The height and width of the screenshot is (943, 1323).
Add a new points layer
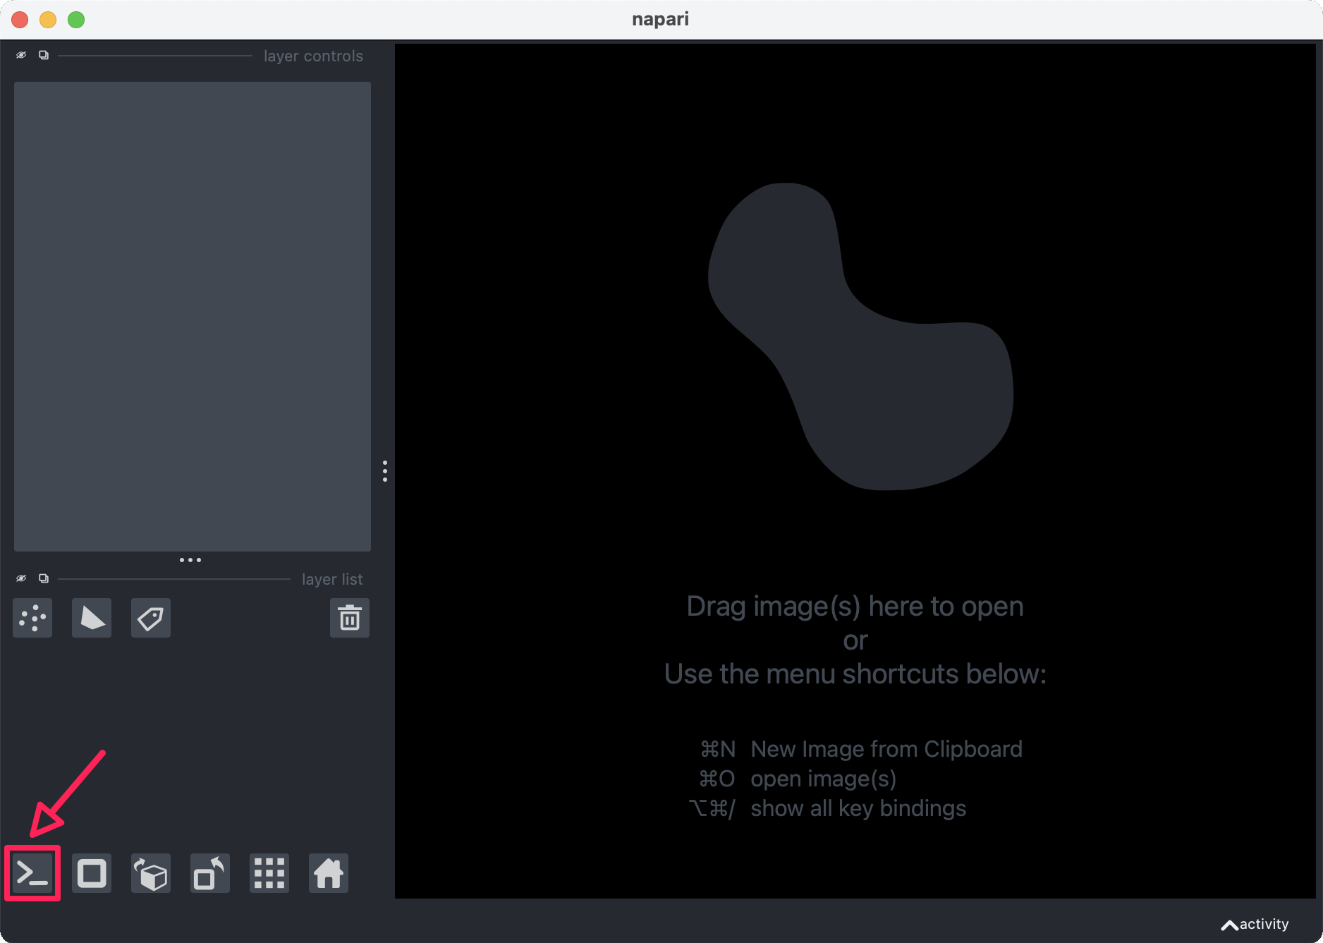[x=32, y=618]
